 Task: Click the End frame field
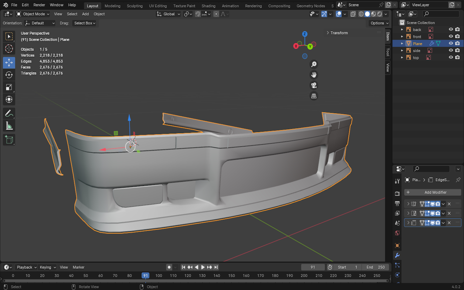click(376, 267)
